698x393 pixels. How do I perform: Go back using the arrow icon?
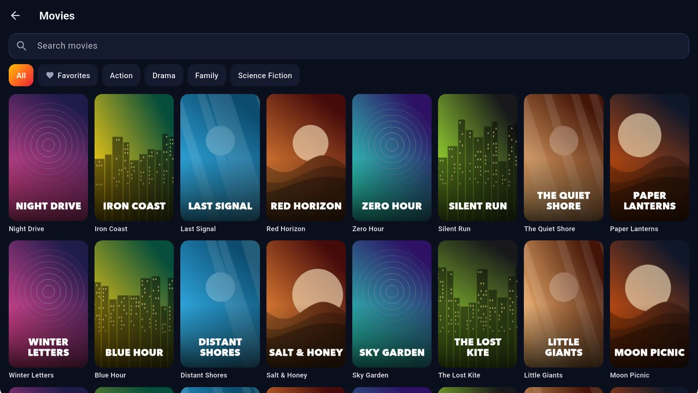click(15, 16)
